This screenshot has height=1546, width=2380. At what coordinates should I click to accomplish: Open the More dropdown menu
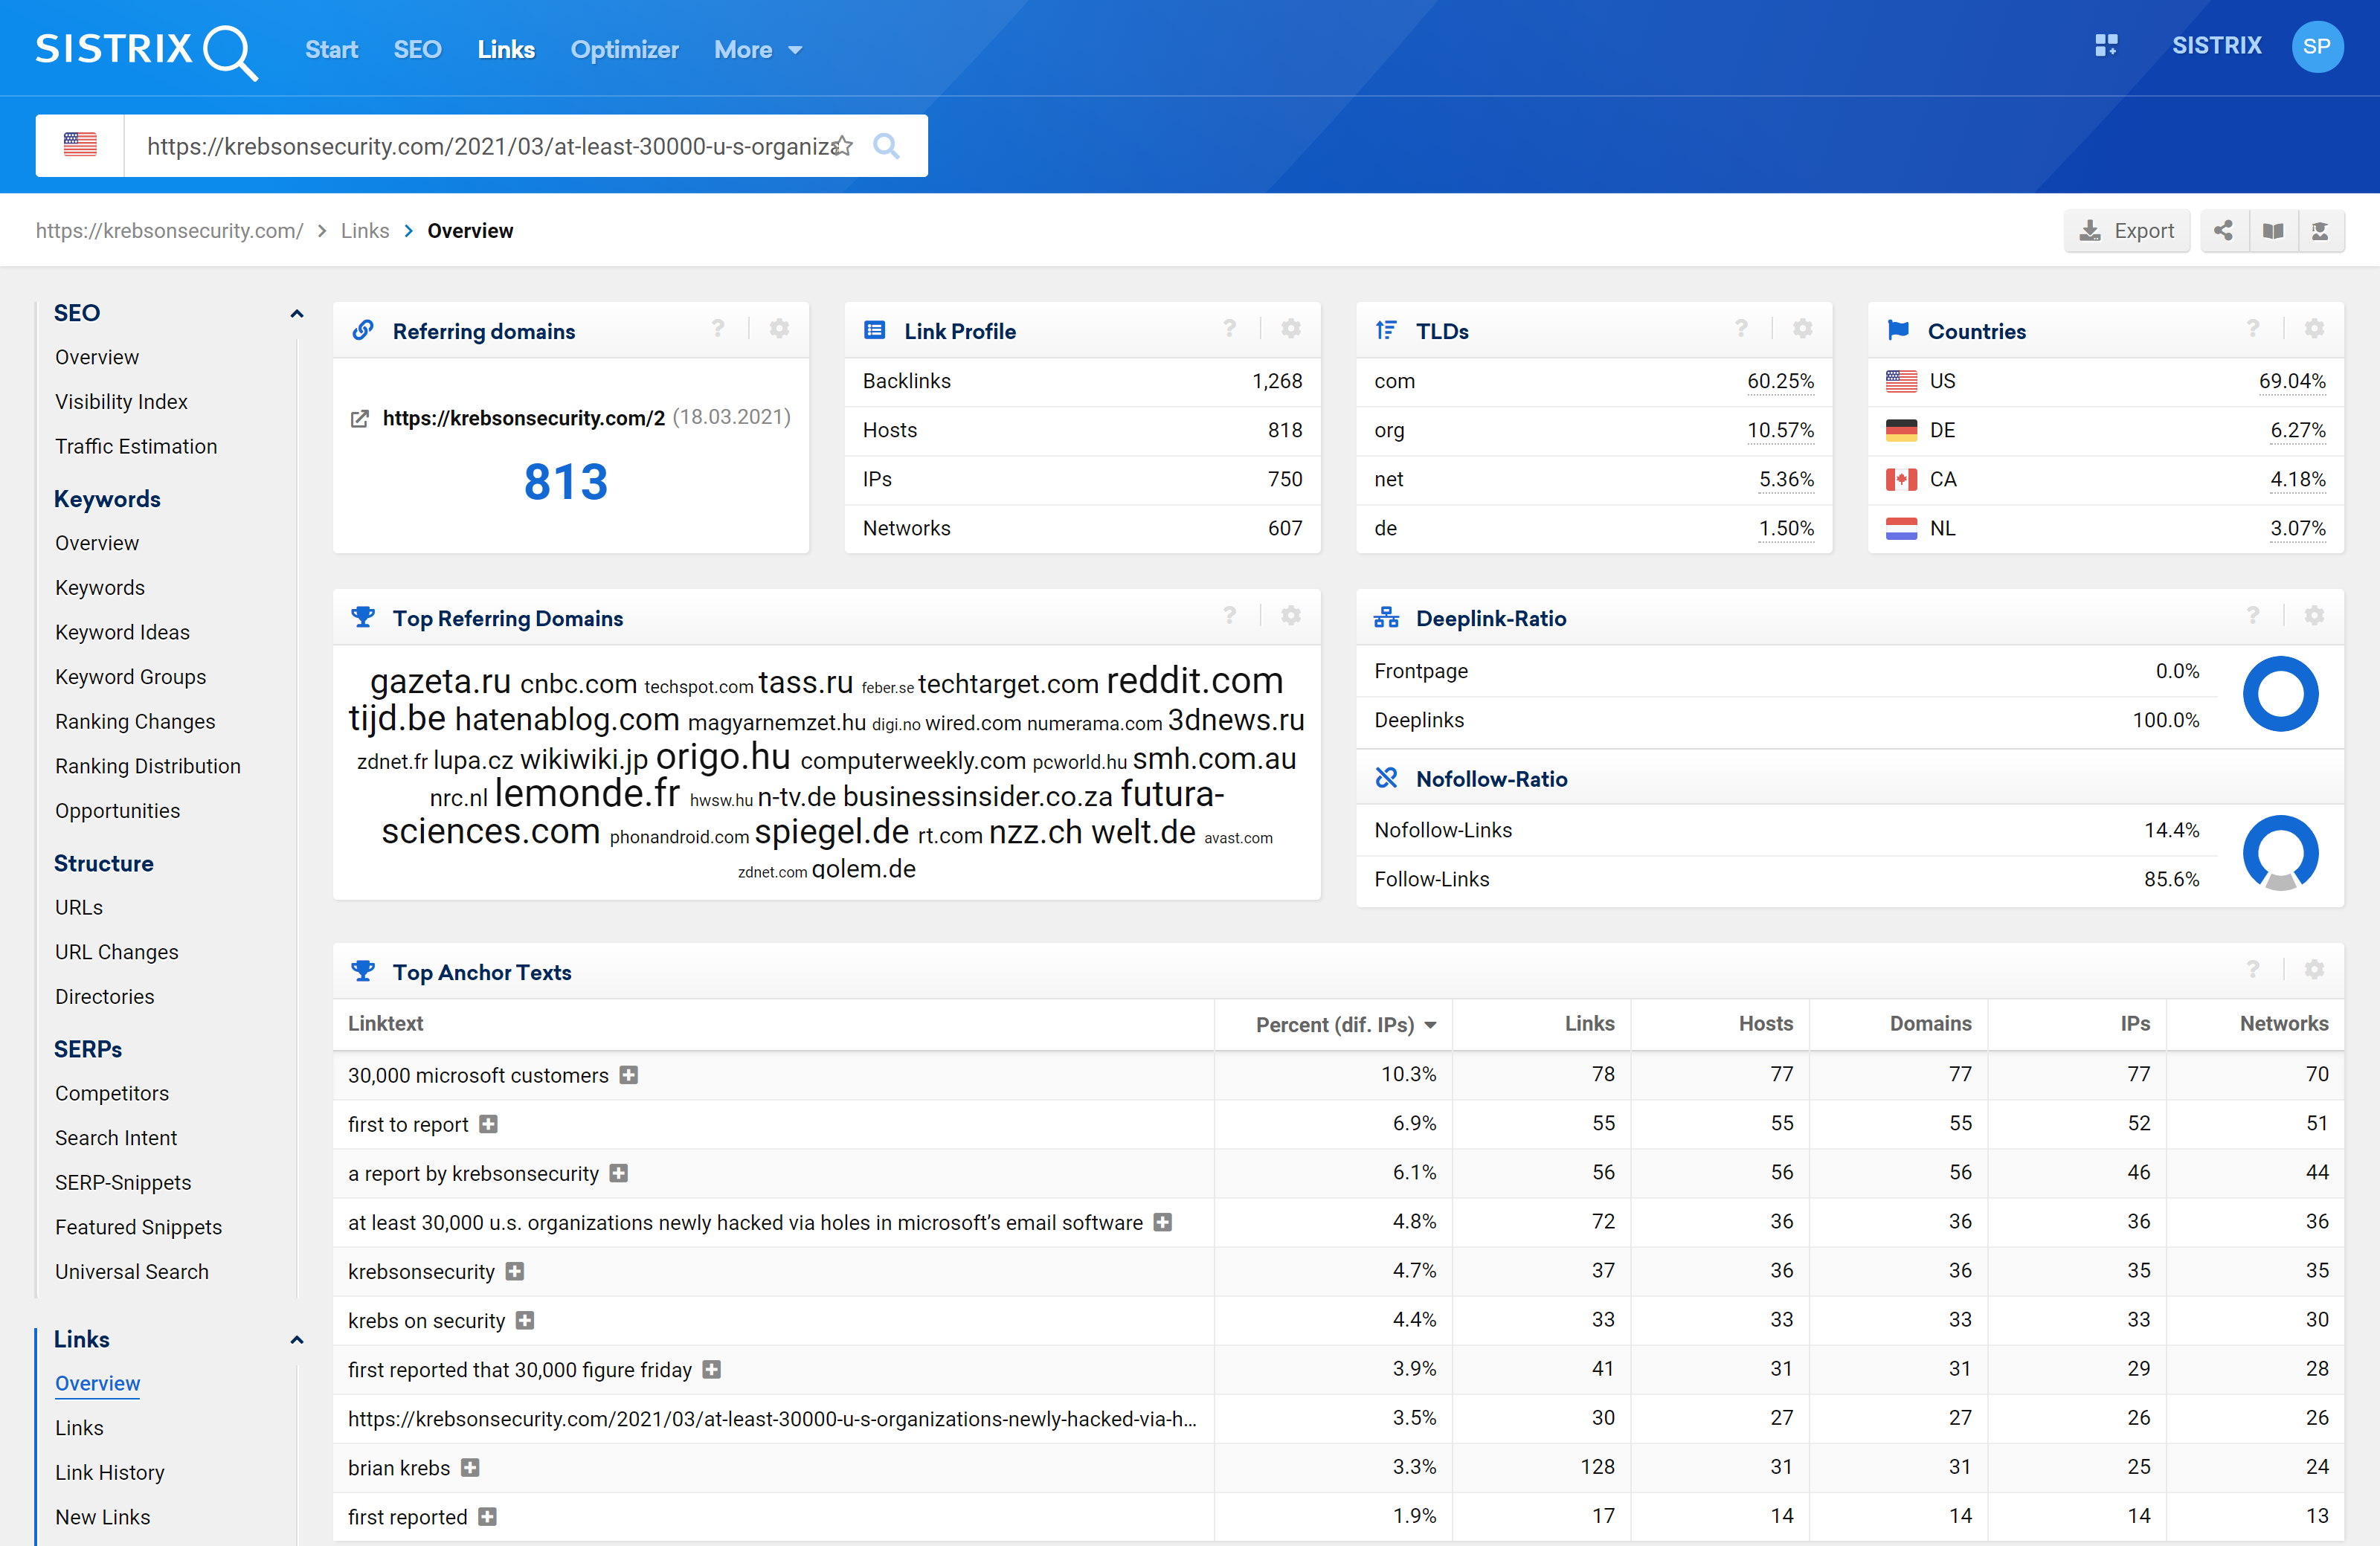tap(758, 50)
